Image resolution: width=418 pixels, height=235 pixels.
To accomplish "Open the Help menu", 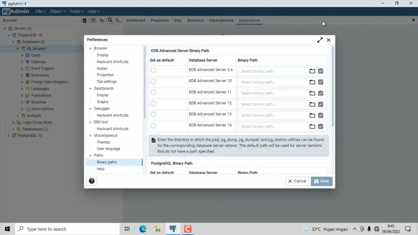I will tap(94, 11).
